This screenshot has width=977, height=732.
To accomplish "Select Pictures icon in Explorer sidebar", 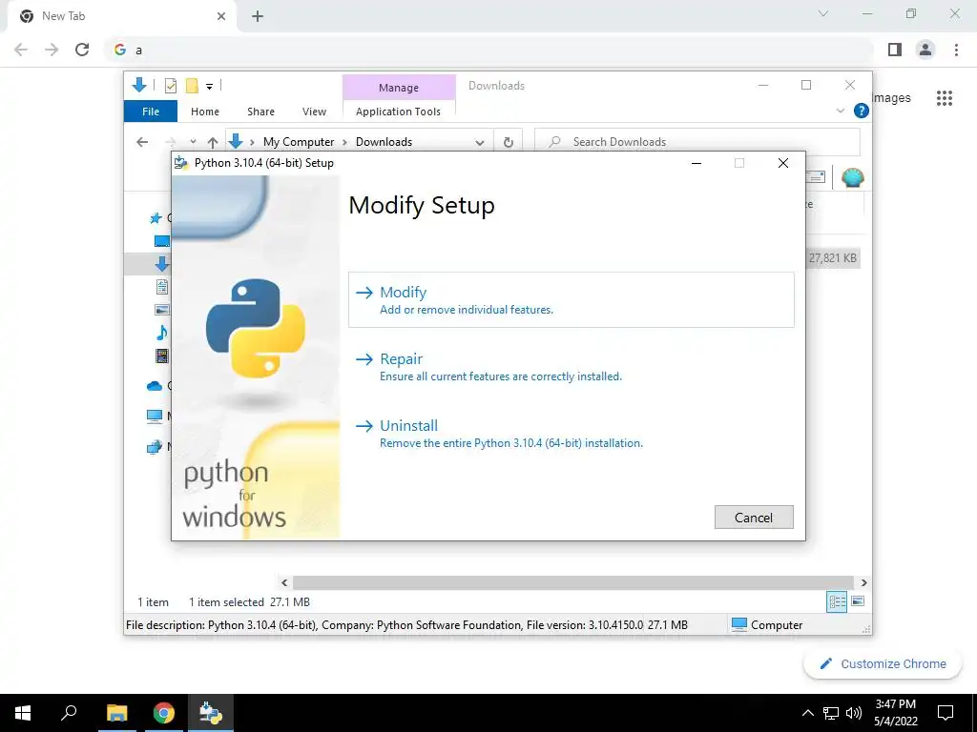I will click(162, 310).
